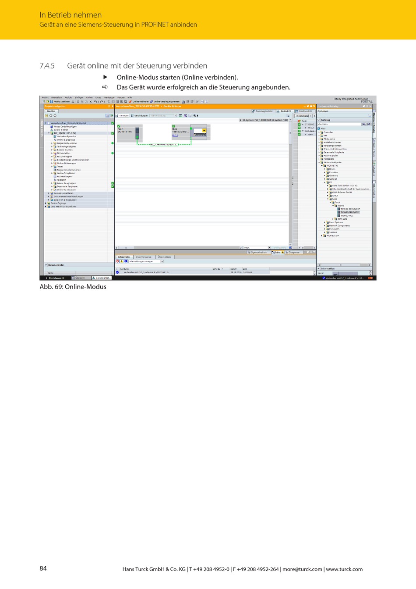Expand the Dezentrale Peripherie node
The width and height of the screenshot is (416, 589).
coord(52,186)
